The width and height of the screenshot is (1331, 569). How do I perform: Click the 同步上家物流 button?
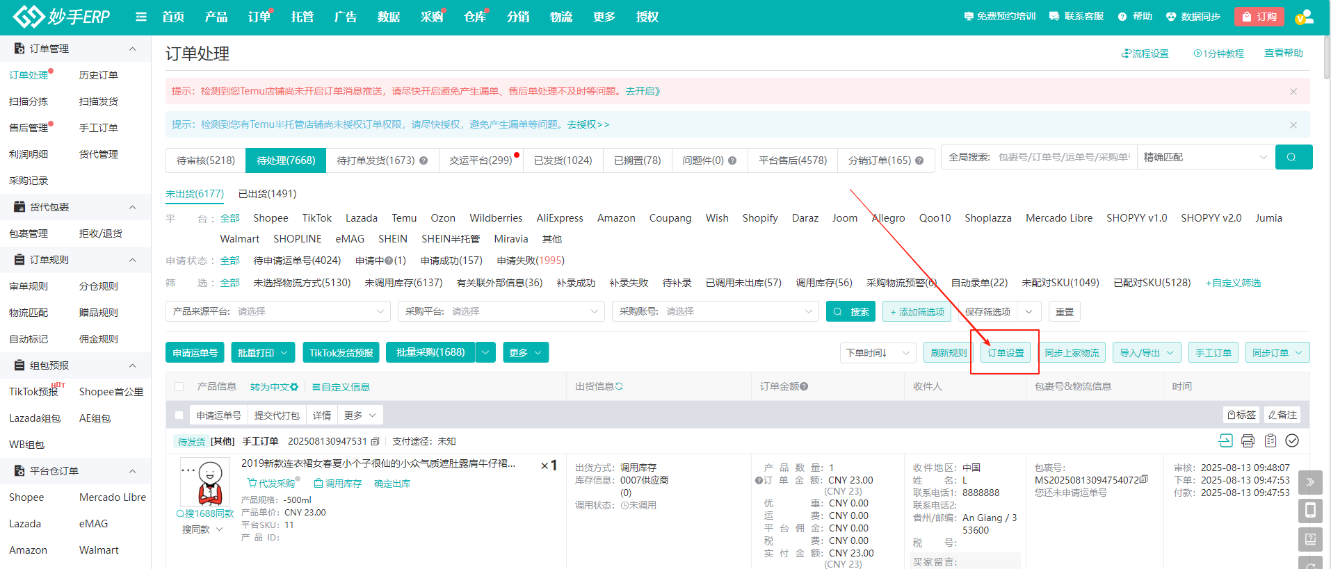(x=1072, y=353)
